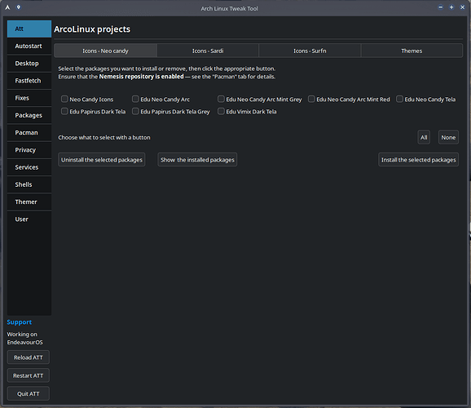Toggle the Edu Vimix Dark Tela checkbox
The height and width of the screenshot is (408, 471).
tap(221, 111)
